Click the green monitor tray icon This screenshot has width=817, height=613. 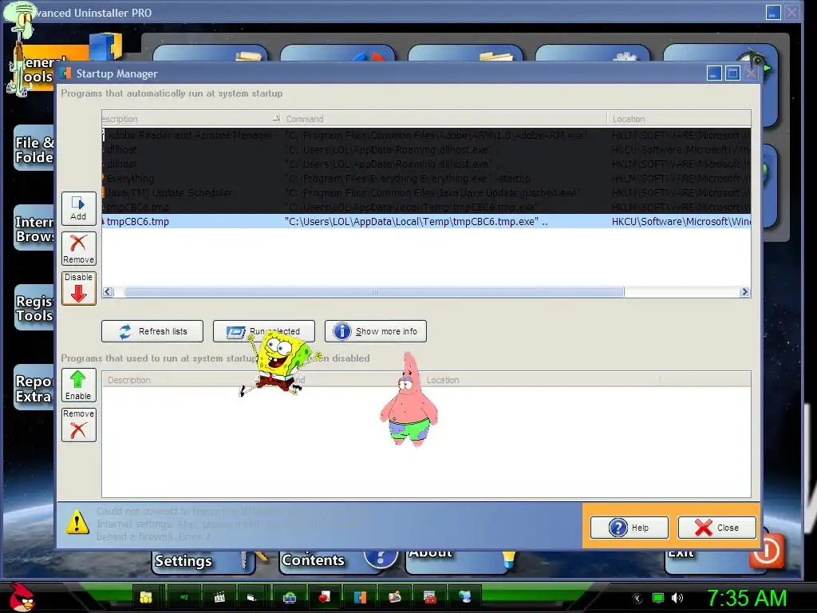click(x=658, y=598)
